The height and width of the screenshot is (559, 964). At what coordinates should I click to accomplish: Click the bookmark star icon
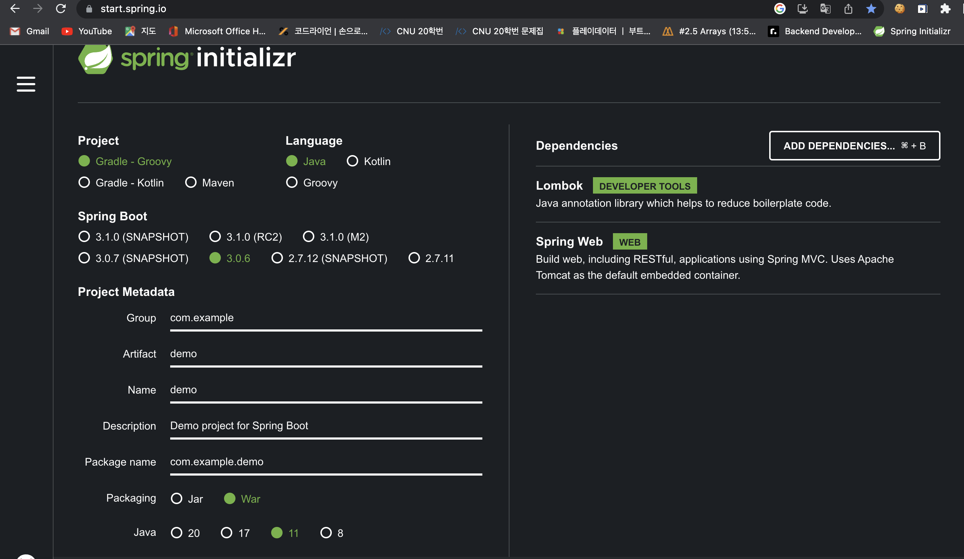coord(871,9)
